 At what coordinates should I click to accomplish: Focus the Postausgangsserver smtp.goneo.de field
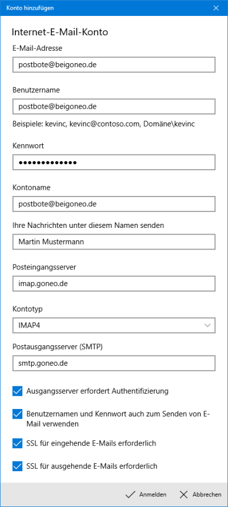114,363
